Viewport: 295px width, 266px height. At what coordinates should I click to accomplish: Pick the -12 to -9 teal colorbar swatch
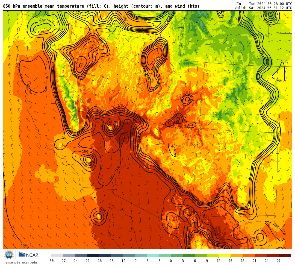[x=129, y=255]
